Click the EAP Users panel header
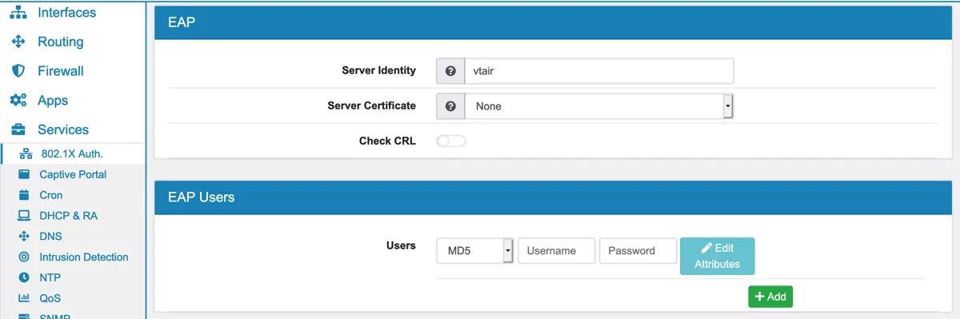The height and width of the screenshot is (319, 960). [x=553, y=197]
